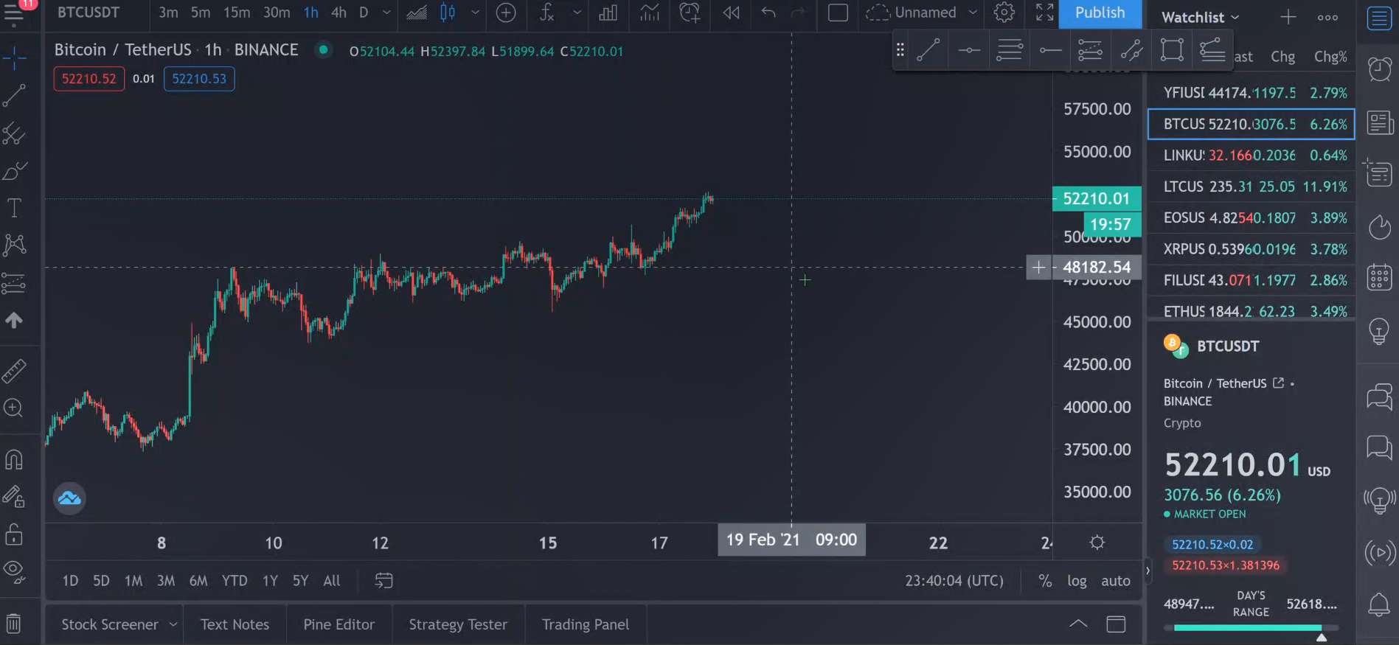
Task: Open the go-to-date calendar icon
Action: point(383,581)
